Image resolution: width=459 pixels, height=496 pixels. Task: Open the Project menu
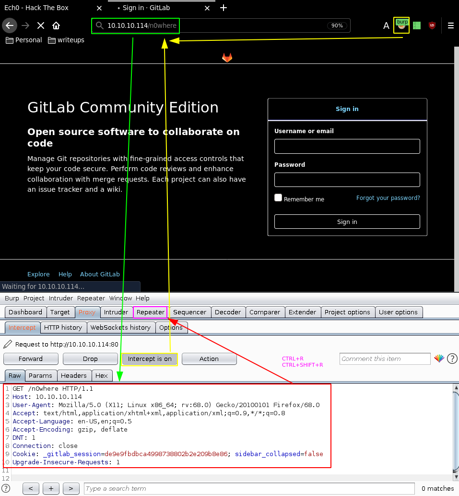point(34,298)
